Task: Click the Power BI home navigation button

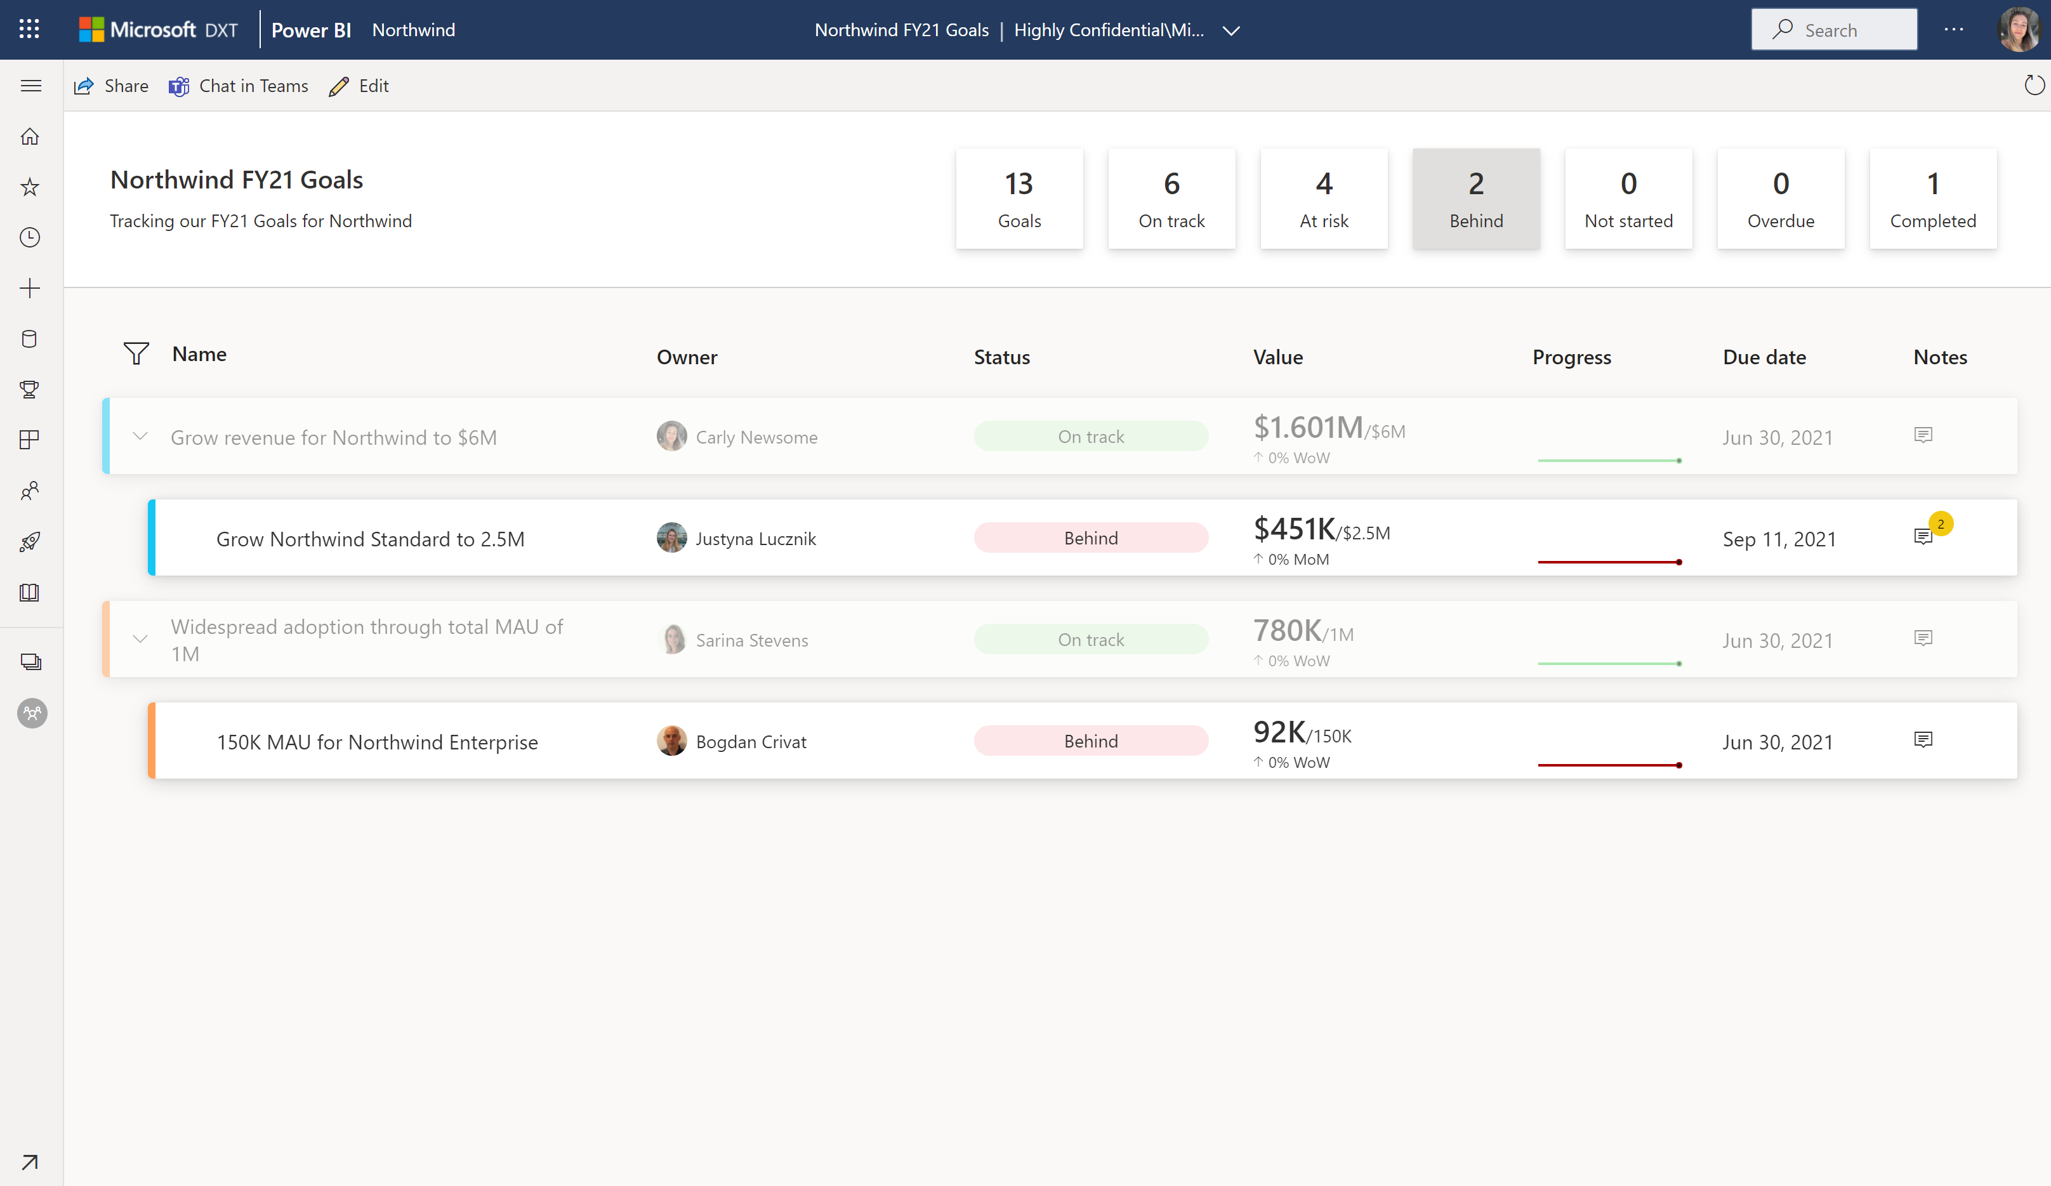Action: point(31,136)
